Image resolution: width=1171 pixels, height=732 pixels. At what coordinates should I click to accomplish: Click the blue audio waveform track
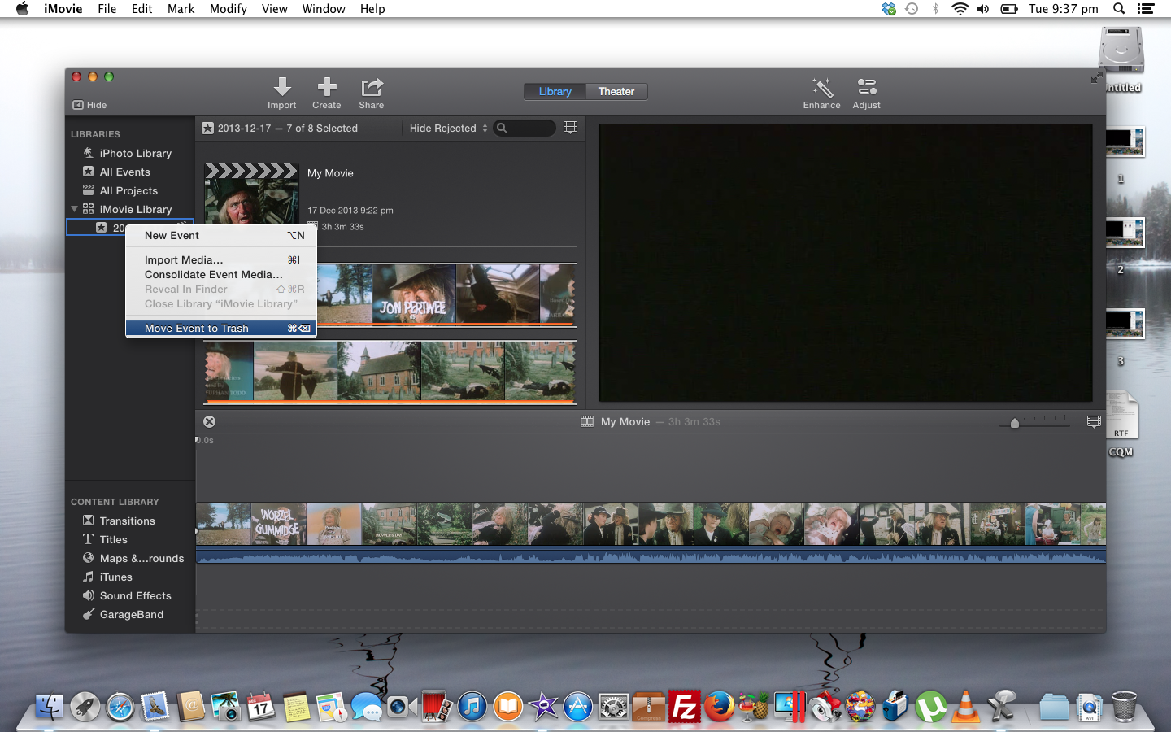tap(651, 556)
